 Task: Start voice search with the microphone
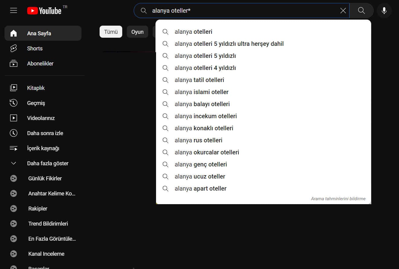pyautogui.click(x=384, y=11)
